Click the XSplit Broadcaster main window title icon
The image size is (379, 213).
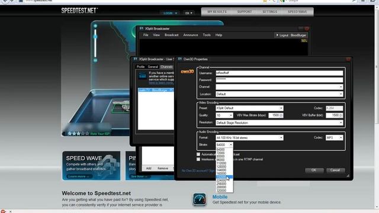[142, 28]
